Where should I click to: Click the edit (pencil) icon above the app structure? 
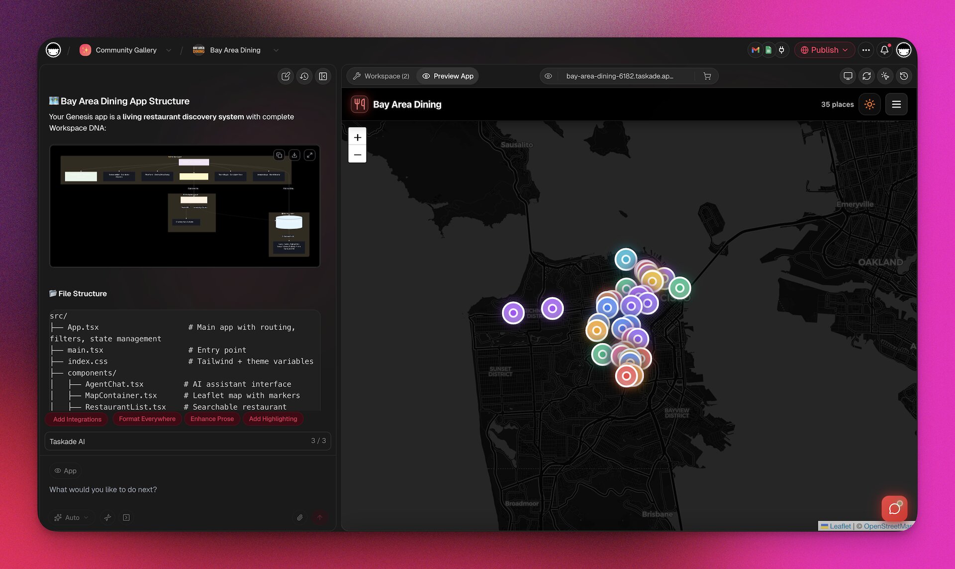pos(286,76)
